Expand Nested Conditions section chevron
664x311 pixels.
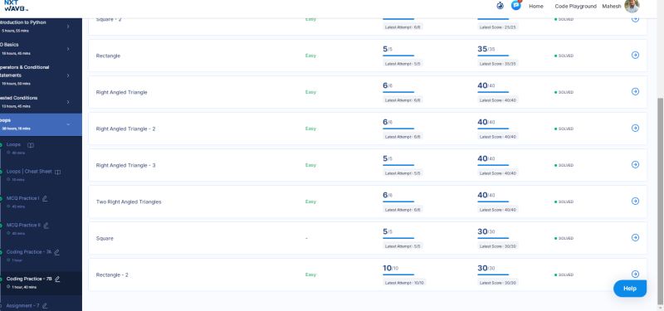click(x=68, y=102)
